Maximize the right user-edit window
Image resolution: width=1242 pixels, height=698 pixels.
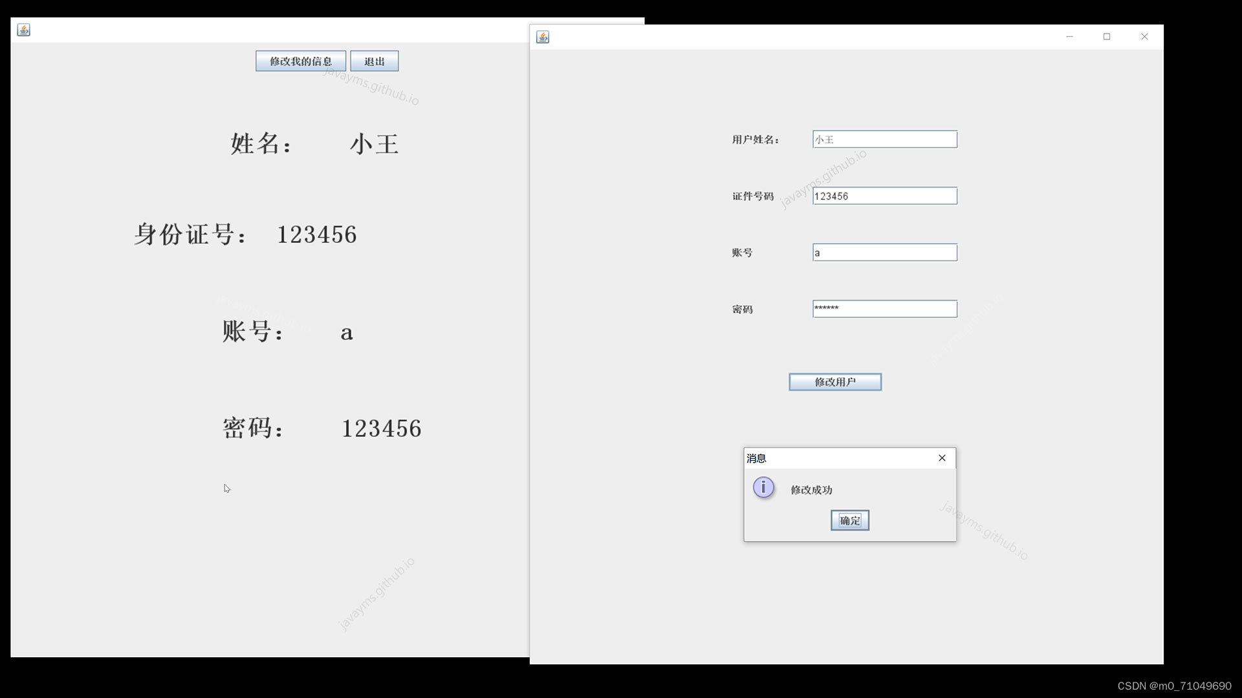coord(1107,37)
